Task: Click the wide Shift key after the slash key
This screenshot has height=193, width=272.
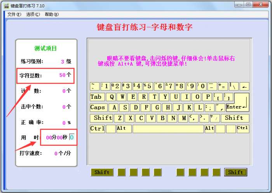Action: 235,118
